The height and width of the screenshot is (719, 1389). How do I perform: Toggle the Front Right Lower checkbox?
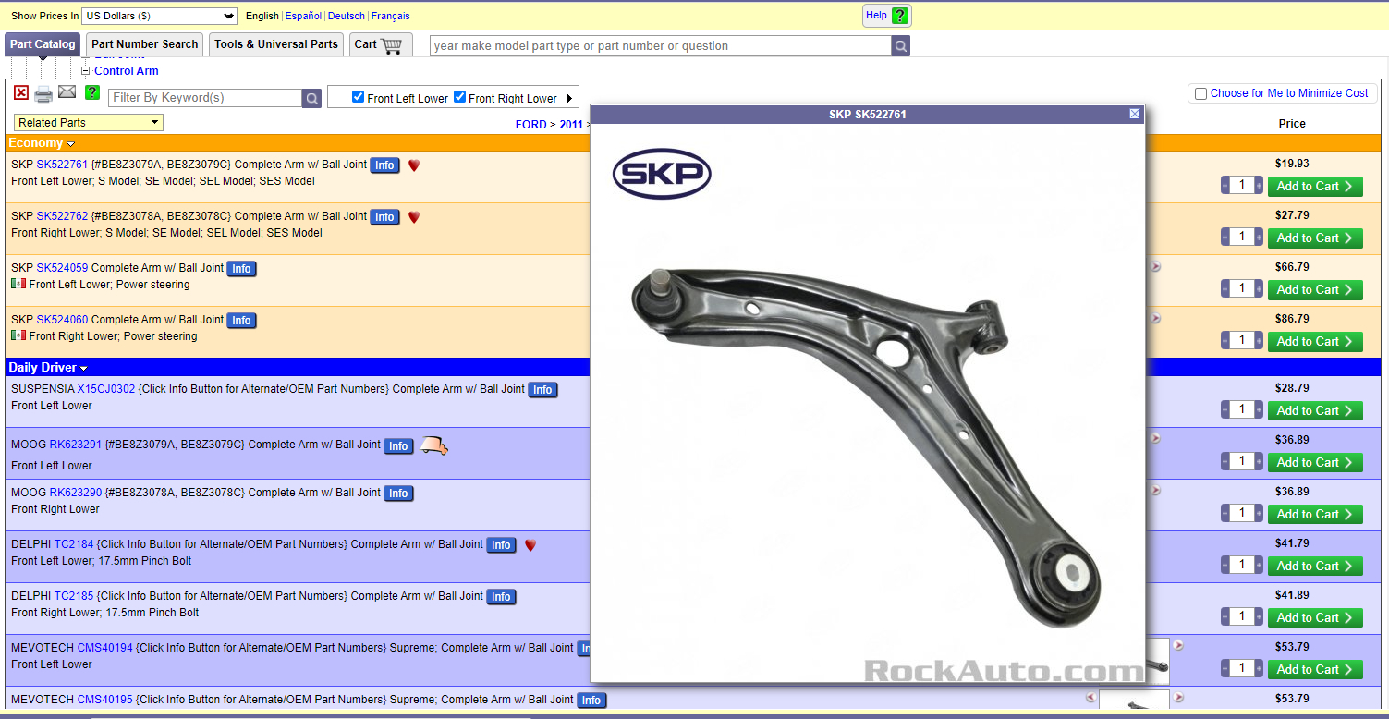(460, 97)
